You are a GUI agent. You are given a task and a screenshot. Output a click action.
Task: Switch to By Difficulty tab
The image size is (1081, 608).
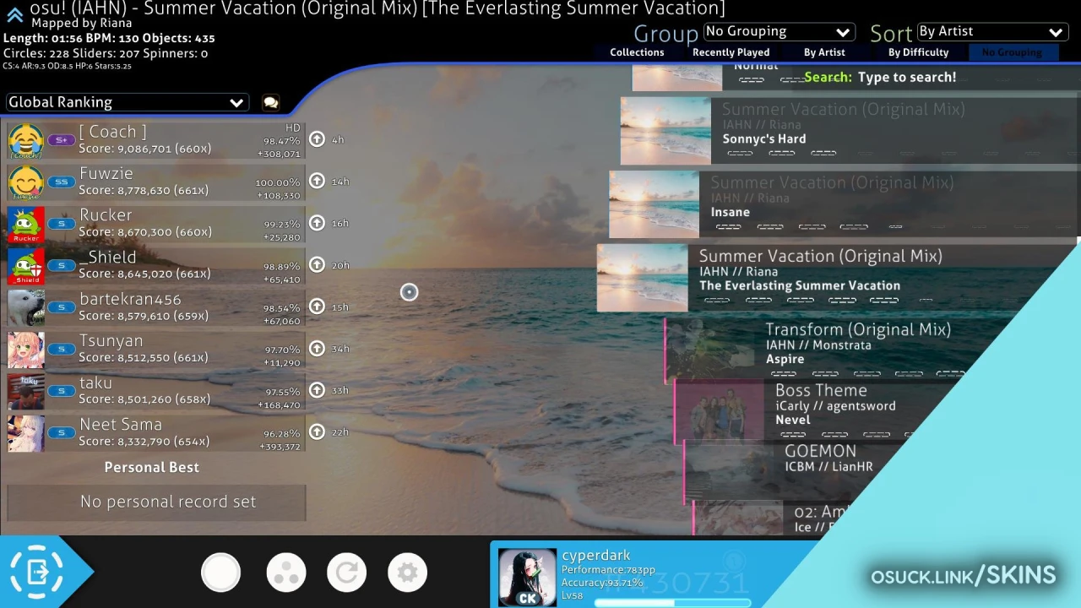pos(918,52)
